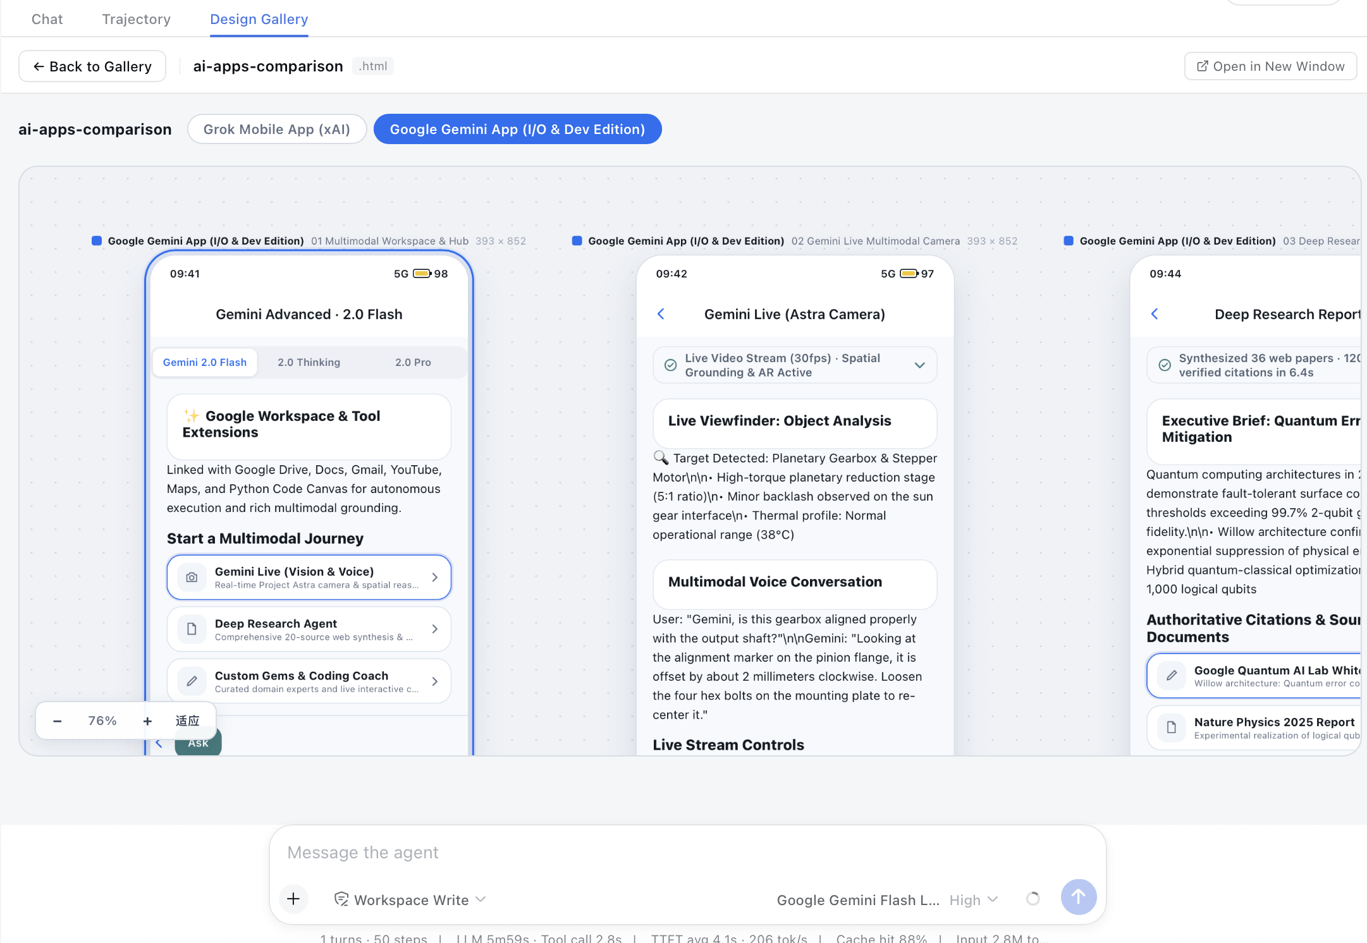The image size is (1367, 943).
Task: Click the 02 Gemini Live Multimodal Camera frame label
Action: pyautogui.click(x=876, y=241)
